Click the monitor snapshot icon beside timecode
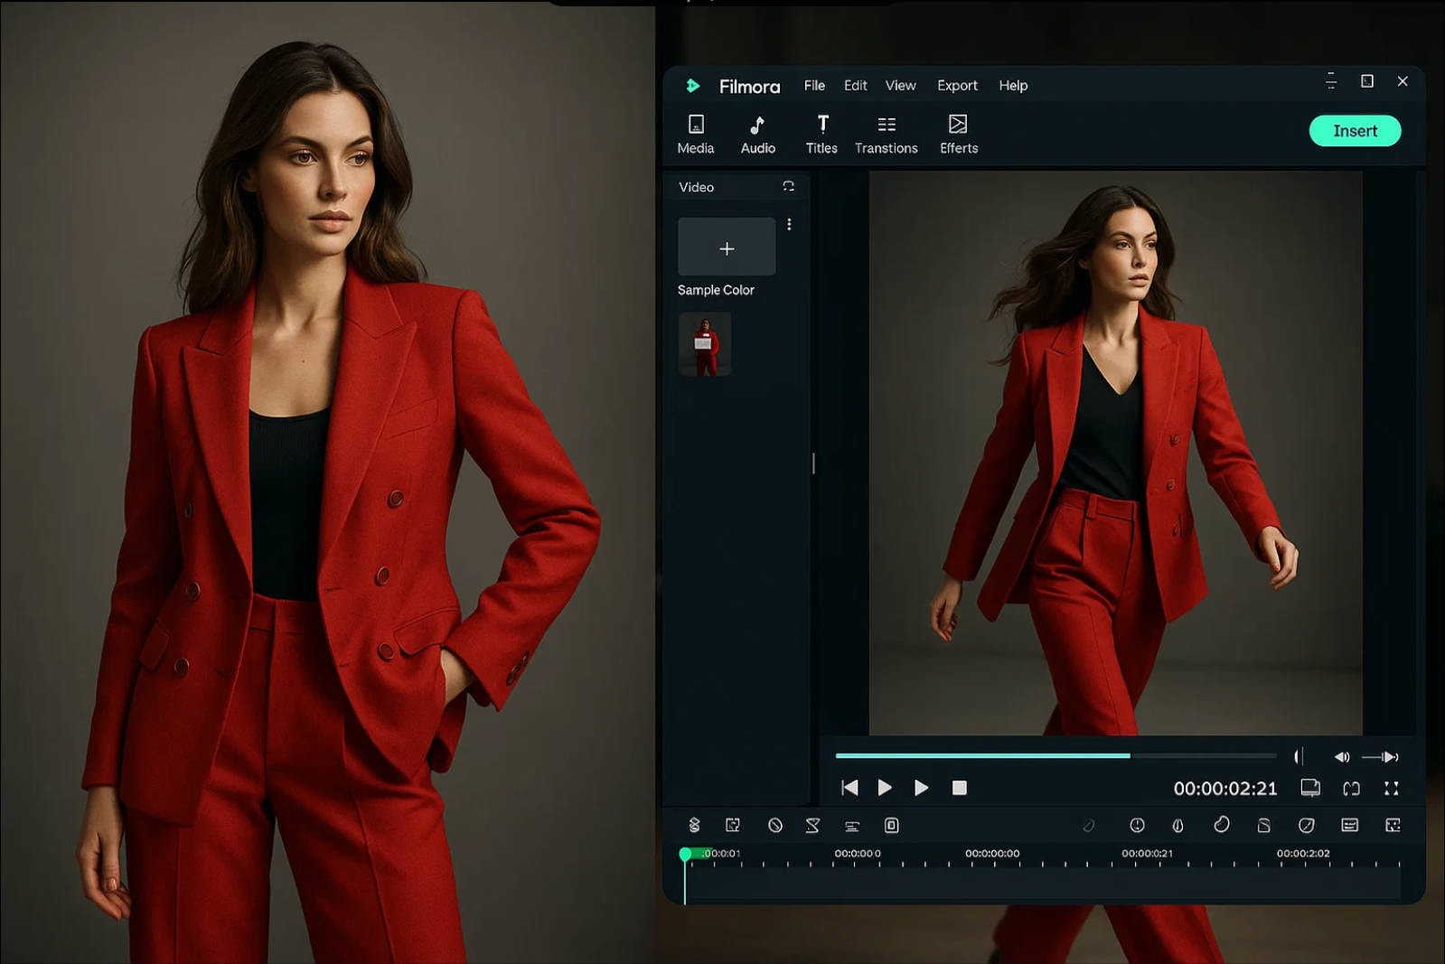 (1310, 788)
